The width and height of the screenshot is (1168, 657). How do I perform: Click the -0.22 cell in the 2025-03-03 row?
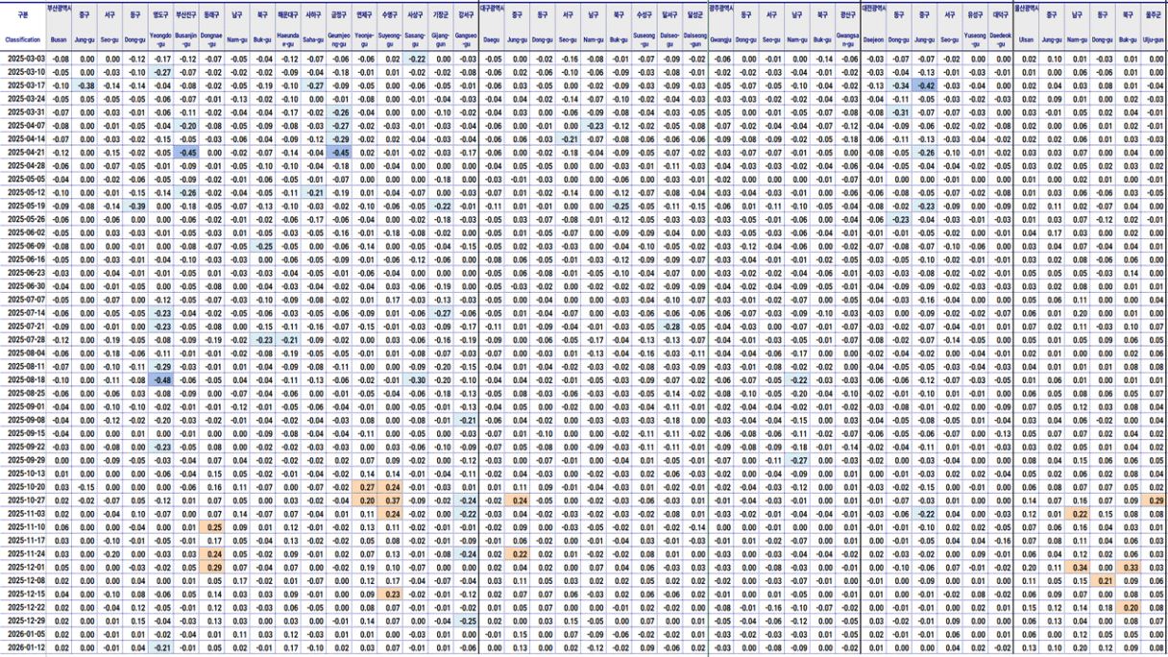(x=415, y=60)
